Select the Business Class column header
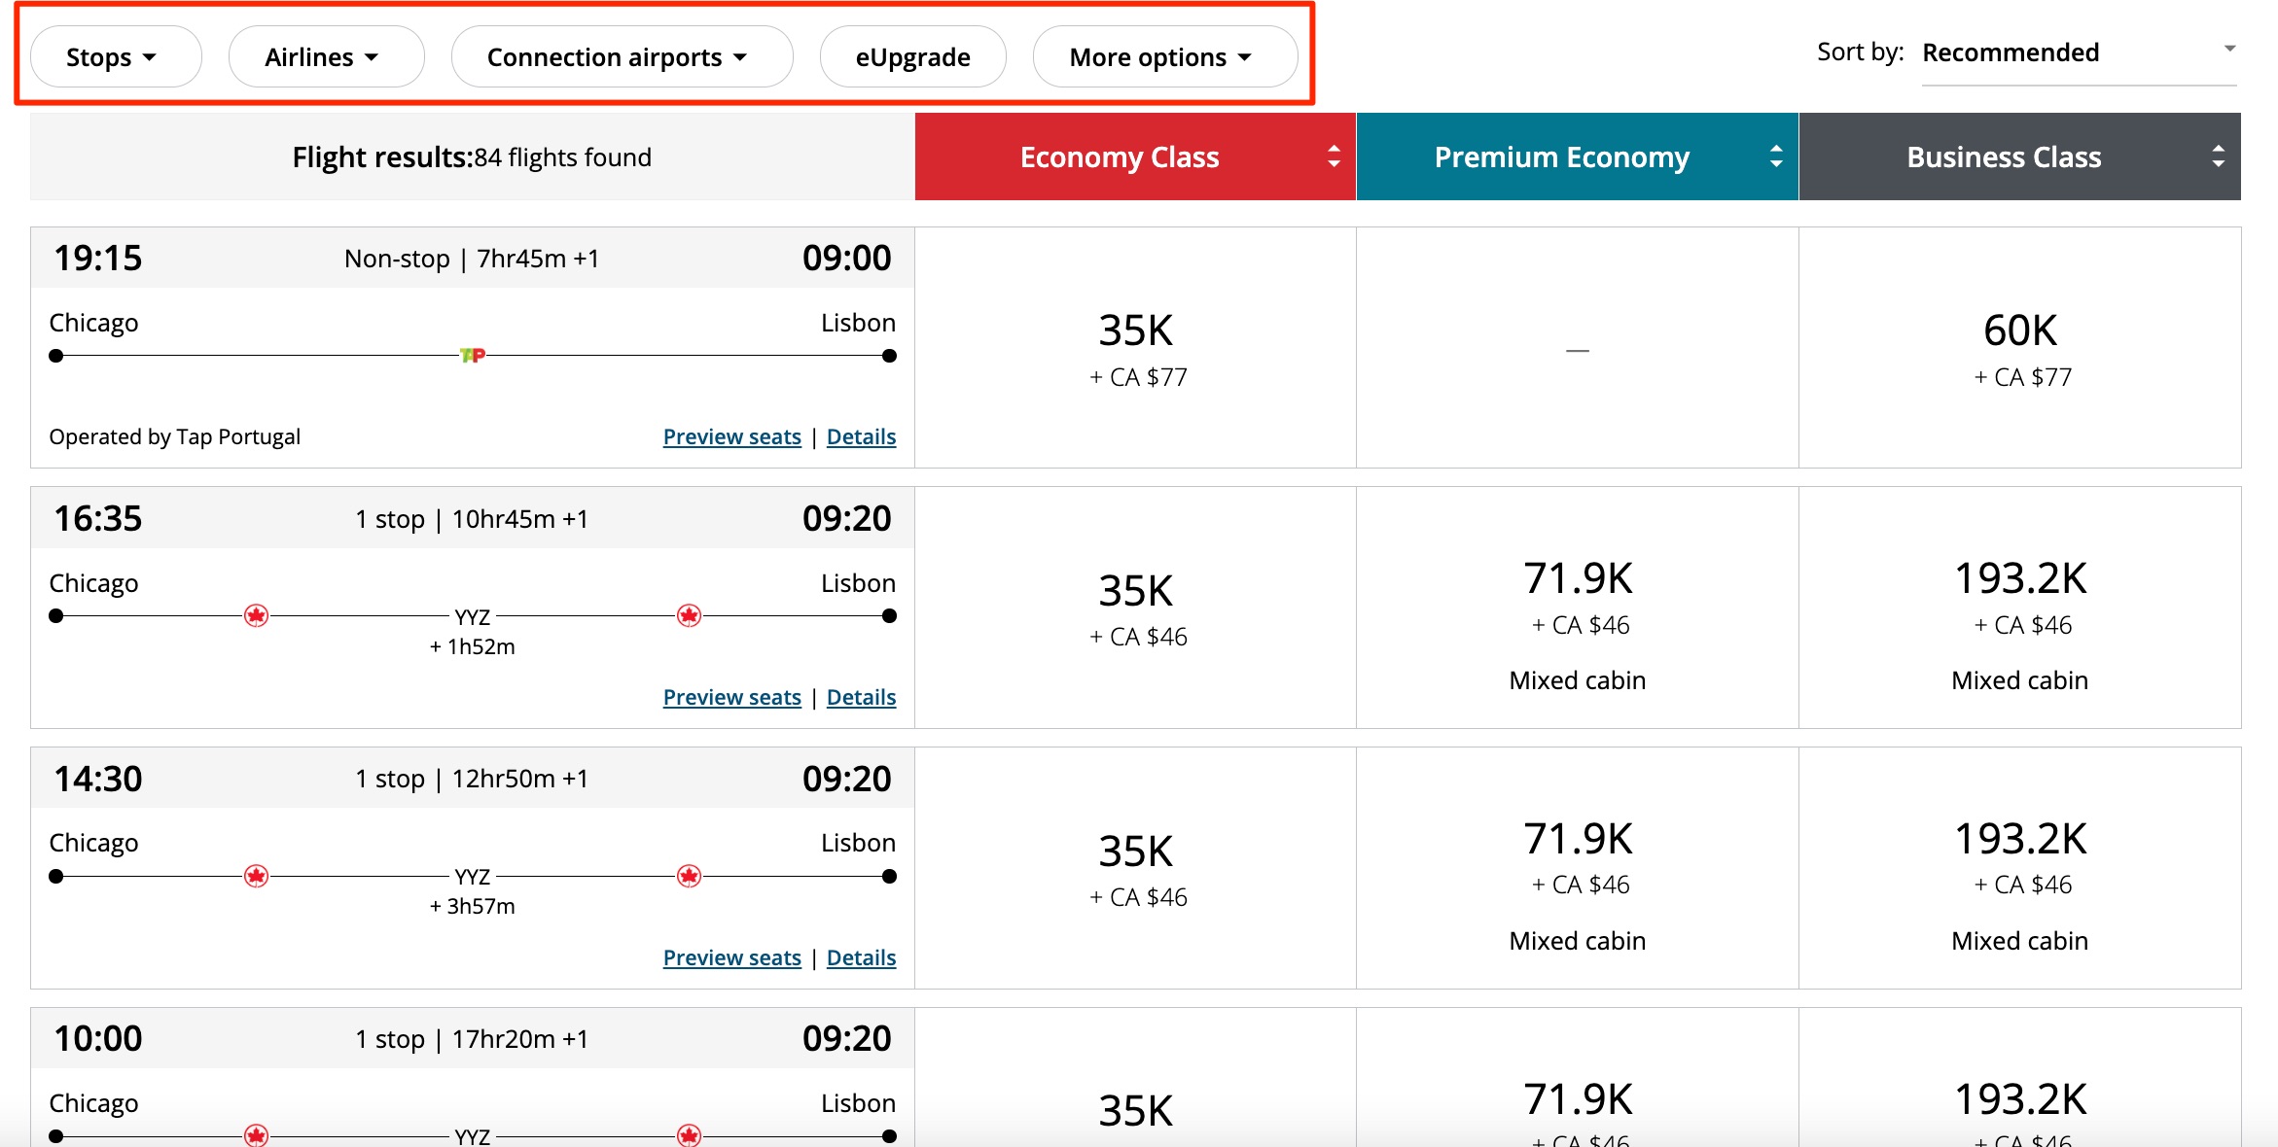 coord(2003,156)
